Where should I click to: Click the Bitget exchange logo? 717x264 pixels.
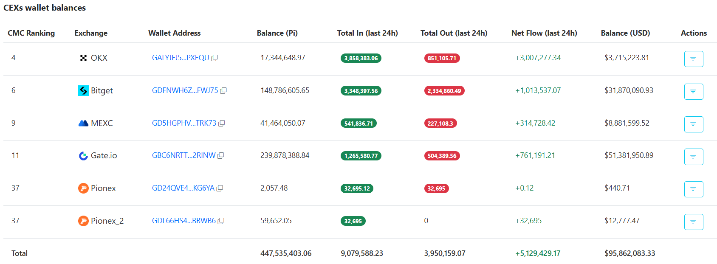83,90
